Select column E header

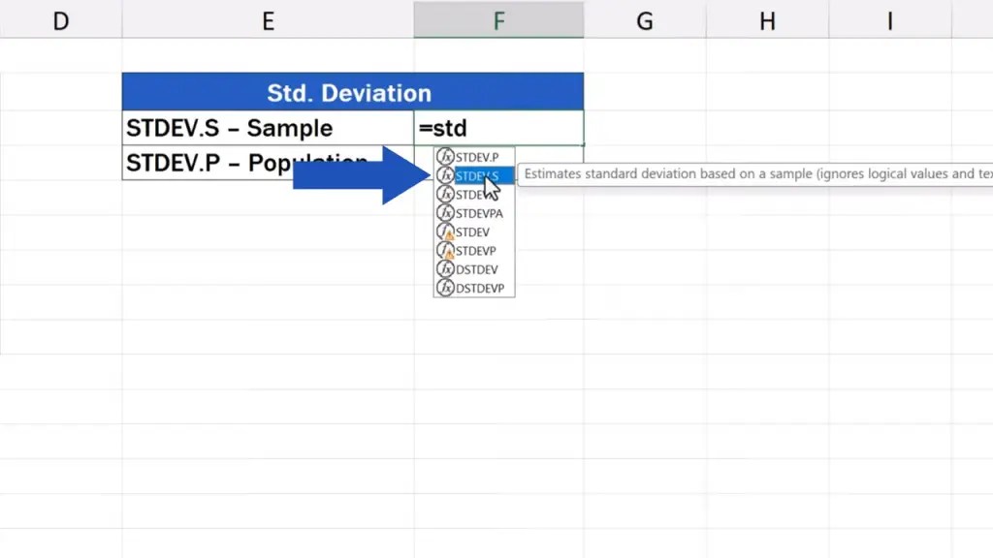click(268, 20)
